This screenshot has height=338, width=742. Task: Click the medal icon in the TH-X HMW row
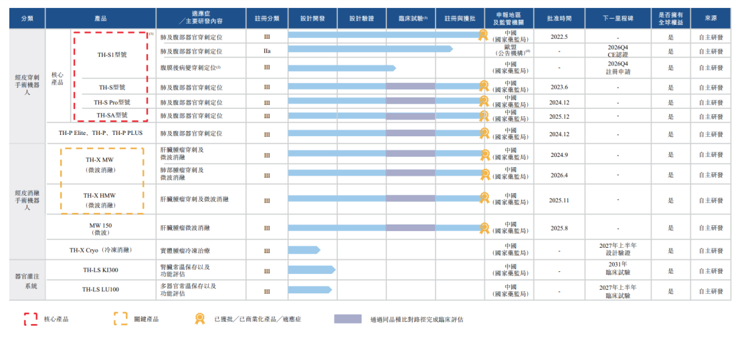484,198
